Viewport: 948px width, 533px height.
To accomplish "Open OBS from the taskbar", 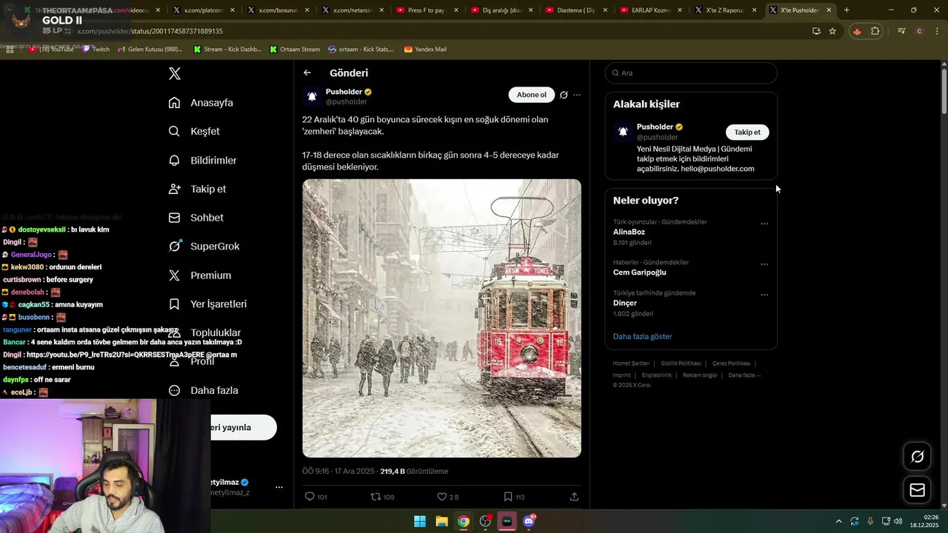I will [485, 521].
